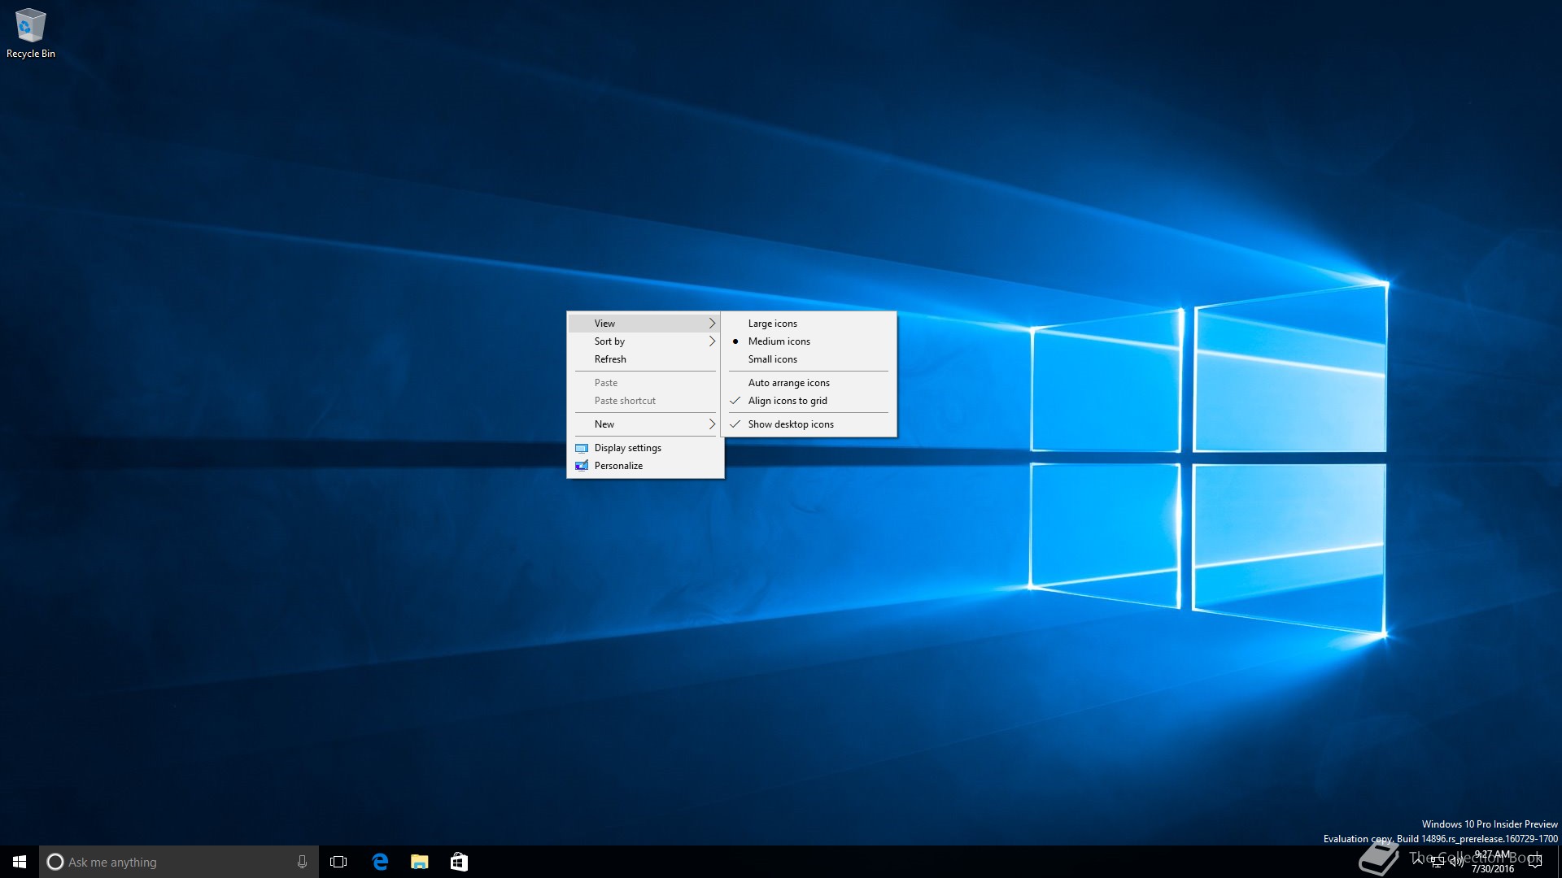Choose Refresh from context menu

tap(610, 359)
